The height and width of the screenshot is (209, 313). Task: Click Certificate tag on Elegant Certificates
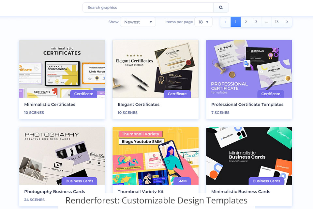[x=177, y=94]
